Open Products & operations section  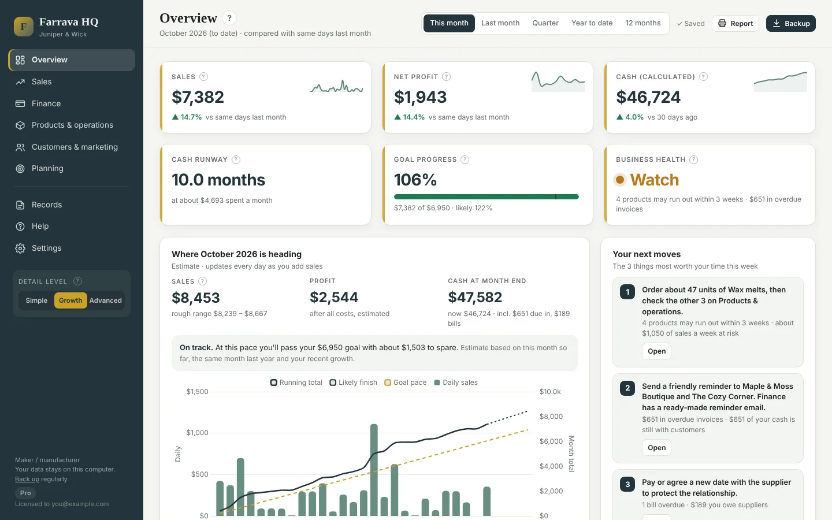coord(72,125)
